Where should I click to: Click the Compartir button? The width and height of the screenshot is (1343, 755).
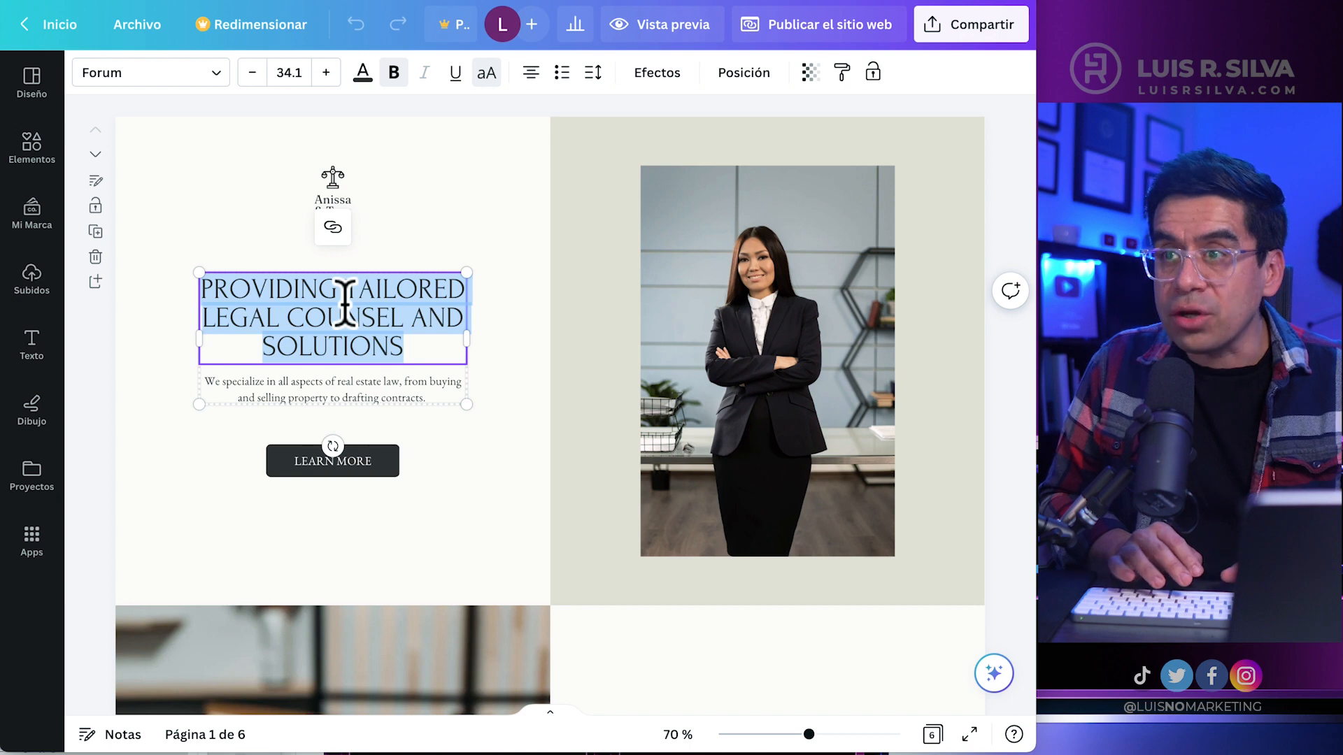click(x=971, y=24)
